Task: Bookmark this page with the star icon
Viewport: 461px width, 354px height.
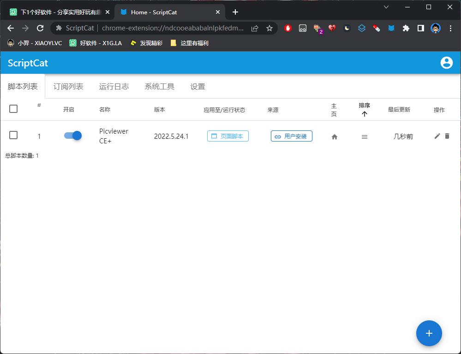Action: 269,28
